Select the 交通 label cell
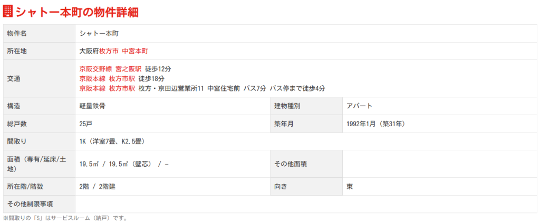Image resolution: width=540 pixels, height=224 pixels. point(14,78)
